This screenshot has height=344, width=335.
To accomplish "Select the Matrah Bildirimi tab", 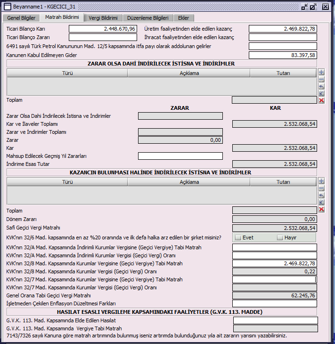I will [62, 17].
